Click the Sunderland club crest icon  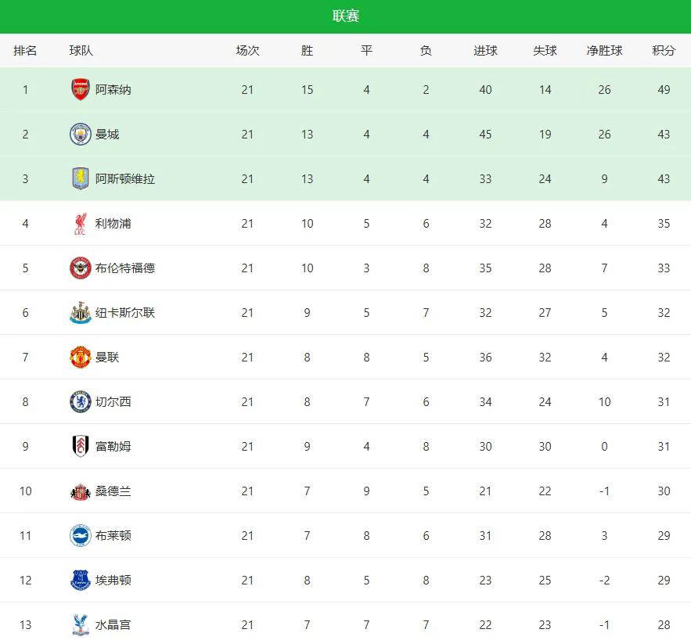click(x=80, y=491)
